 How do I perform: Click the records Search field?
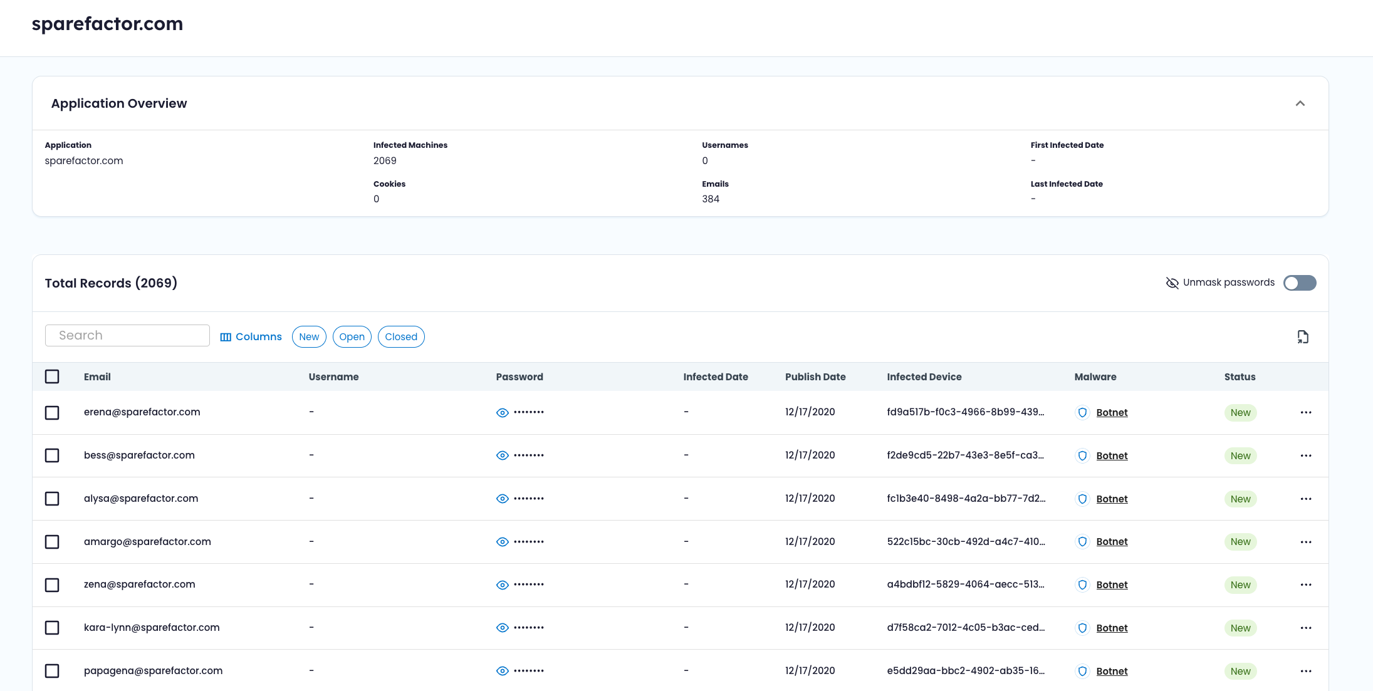point(127,336)
